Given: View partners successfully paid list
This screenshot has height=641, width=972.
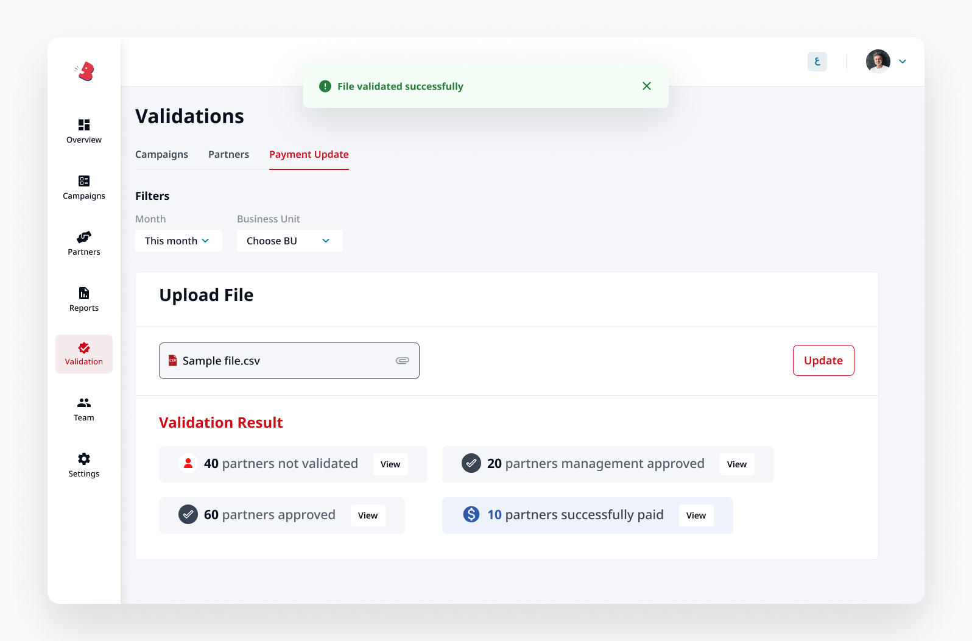Looking at the screenshot, I should click(x=696, y=515).
